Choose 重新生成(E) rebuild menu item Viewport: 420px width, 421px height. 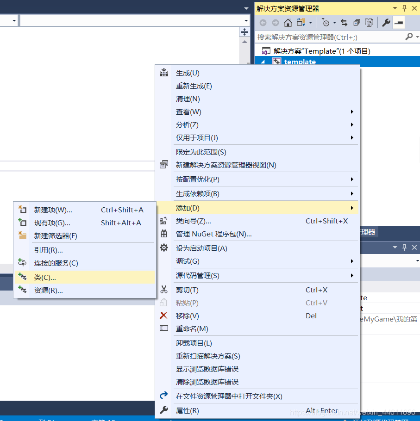pyautogui.click(x=257, y=86)
